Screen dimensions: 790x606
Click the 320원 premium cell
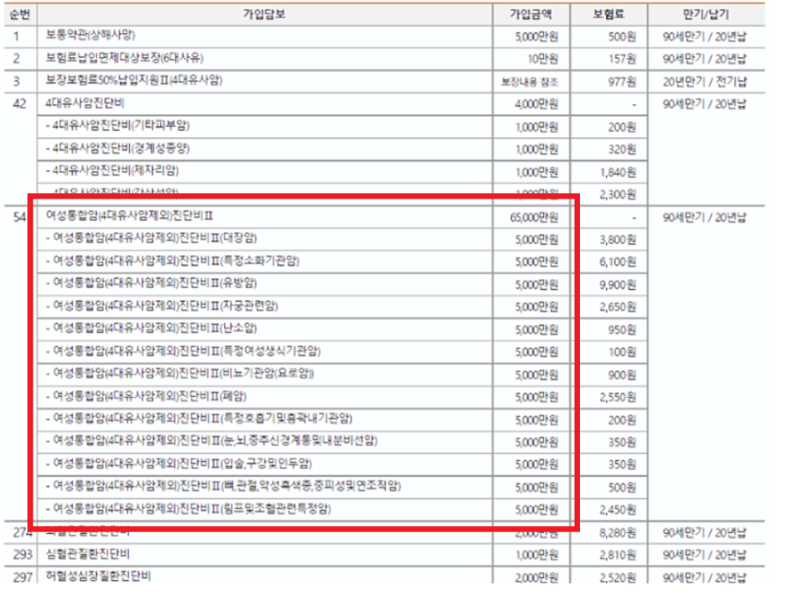pos(622,149)
